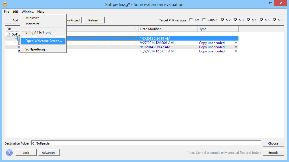Image resolution: width=289 pixels, height=162 pixels.
Task: Click the Lock button
Action: (x=26, y=153)
